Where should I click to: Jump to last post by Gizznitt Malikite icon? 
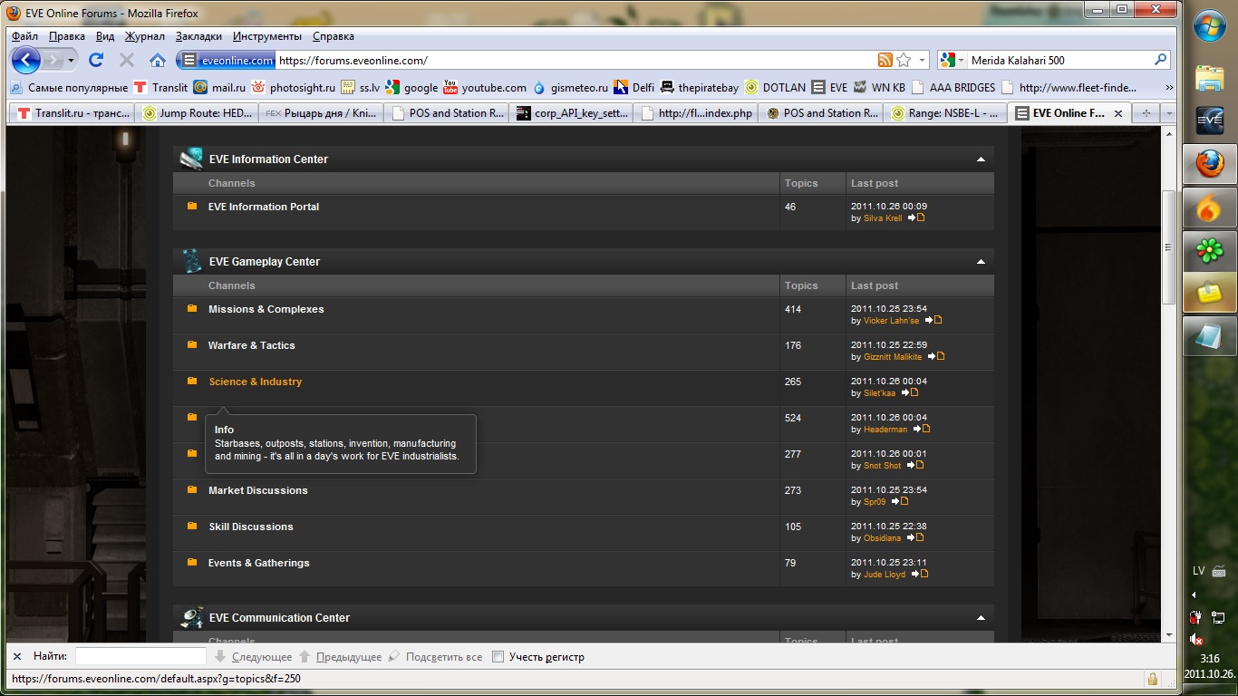[x=937, y=356]
